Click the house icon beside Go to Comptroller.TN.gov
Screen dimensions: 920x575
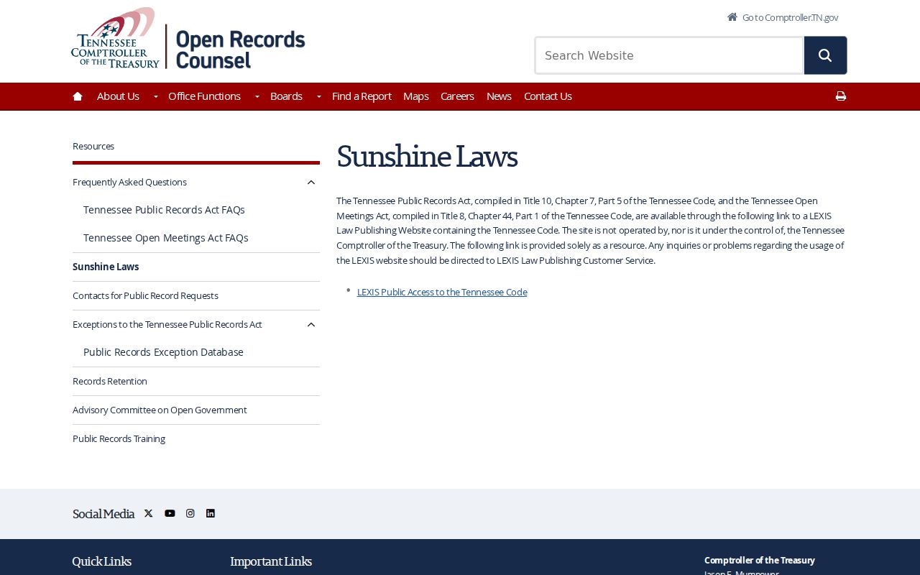click(732, 17)
